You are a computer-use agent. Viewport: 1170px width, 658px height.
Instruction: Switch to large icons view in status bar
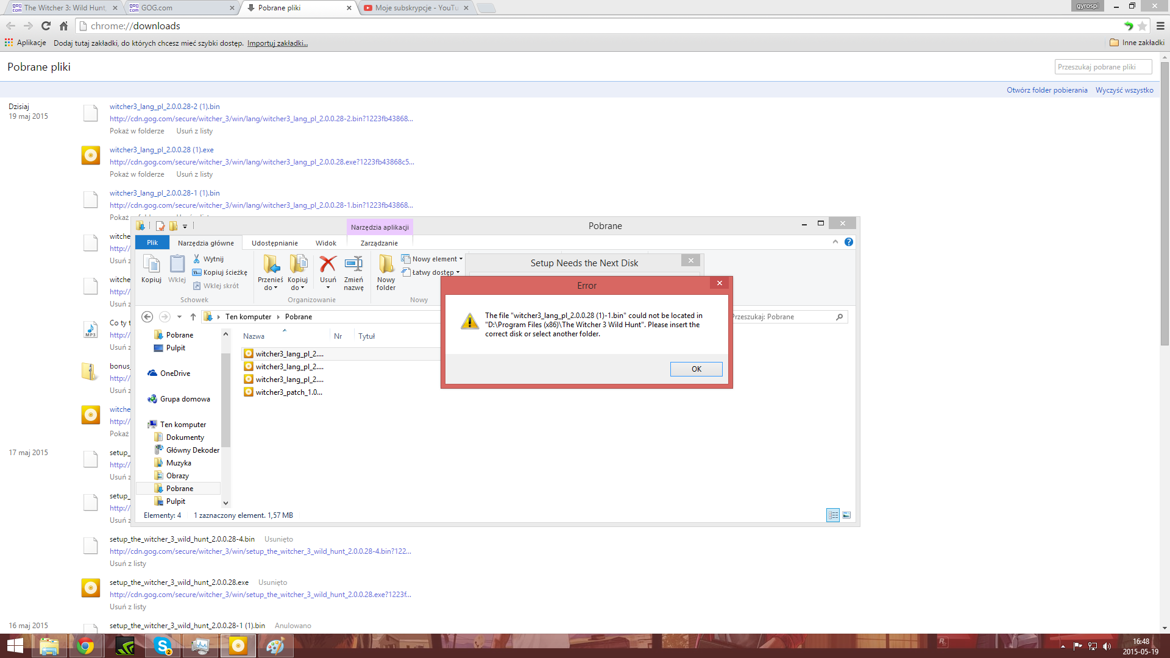click(x=846, y=515)
